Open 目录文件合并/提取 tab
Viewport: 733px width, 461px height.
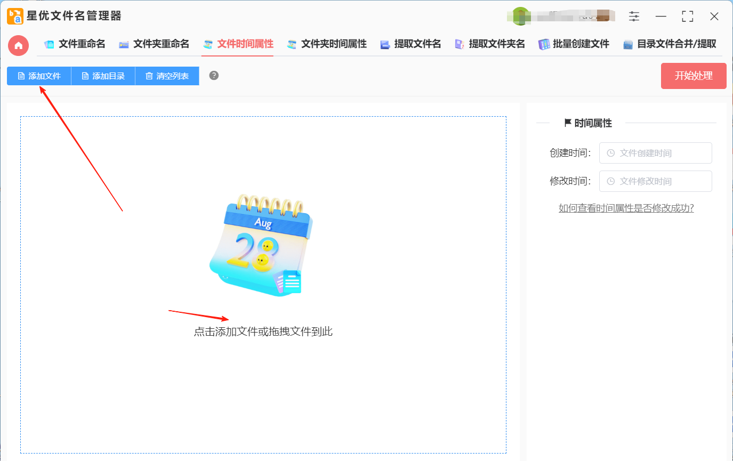click(x=670, y=44)
